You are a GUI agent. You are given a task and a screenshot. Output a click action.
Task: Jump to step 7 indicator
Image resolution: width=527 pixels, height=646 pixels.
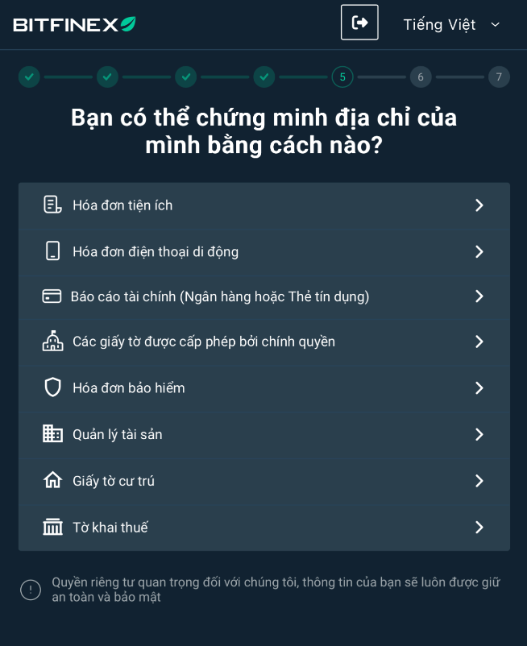point(499,77)
